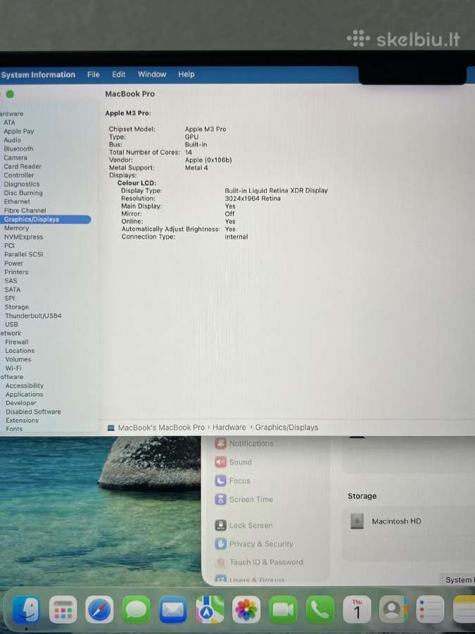Select USB in sidebar

(x=11, y=324)
